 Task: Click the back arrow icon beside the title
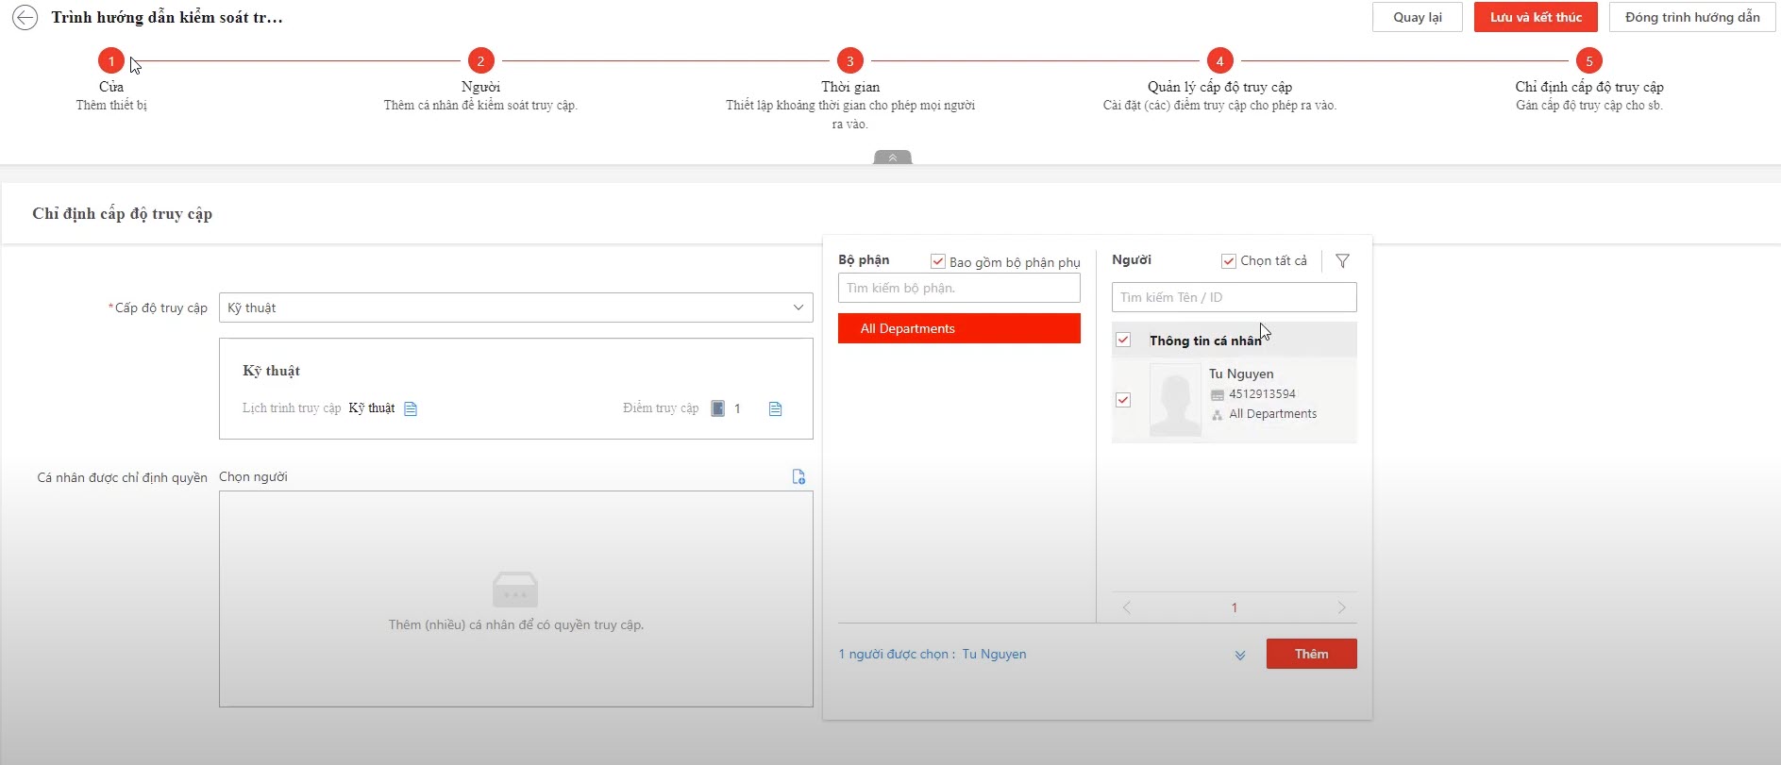tap(25, 18)
